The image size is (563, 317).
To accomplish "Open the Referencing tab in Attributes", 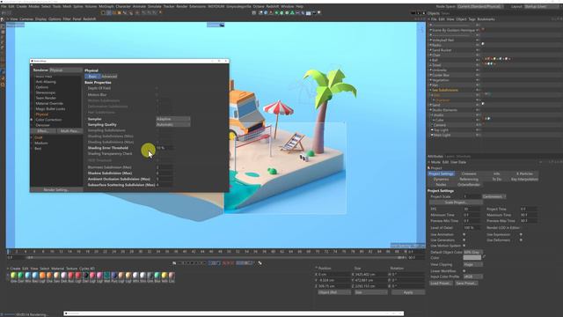I will 469,179.
